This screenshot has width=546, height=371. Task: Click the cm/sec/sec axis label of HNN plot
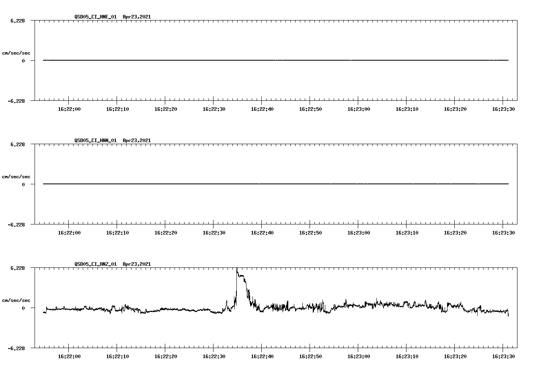coord(16,176)
